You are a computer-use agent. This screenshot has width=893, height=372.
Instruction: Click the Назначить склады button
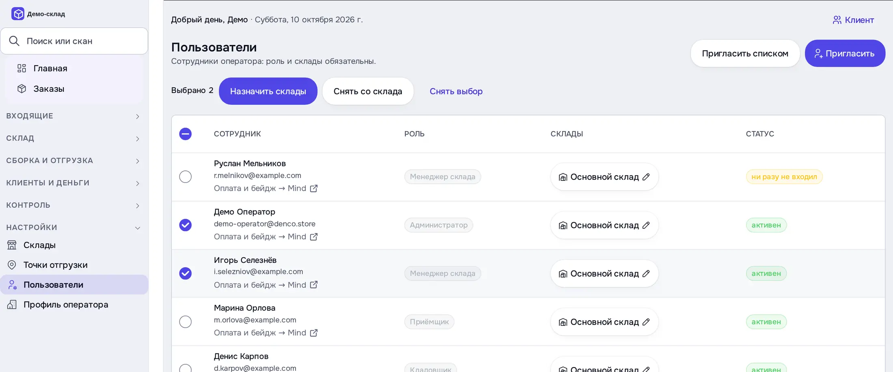(268, 91)
